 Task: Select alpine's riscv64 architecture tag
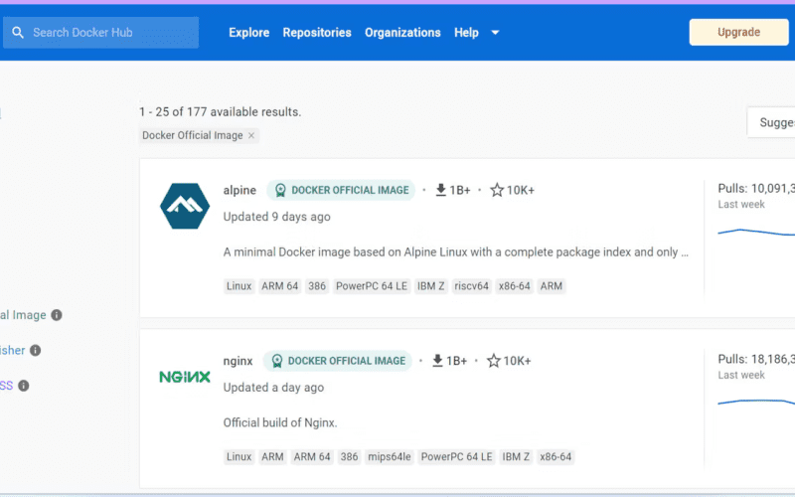[x=471, y=286]
